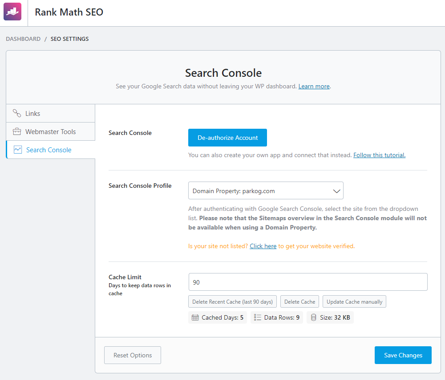This screenshot has height=380, width=445.
Task: Click the Reset Options button
Action: [x=133, y=355]
